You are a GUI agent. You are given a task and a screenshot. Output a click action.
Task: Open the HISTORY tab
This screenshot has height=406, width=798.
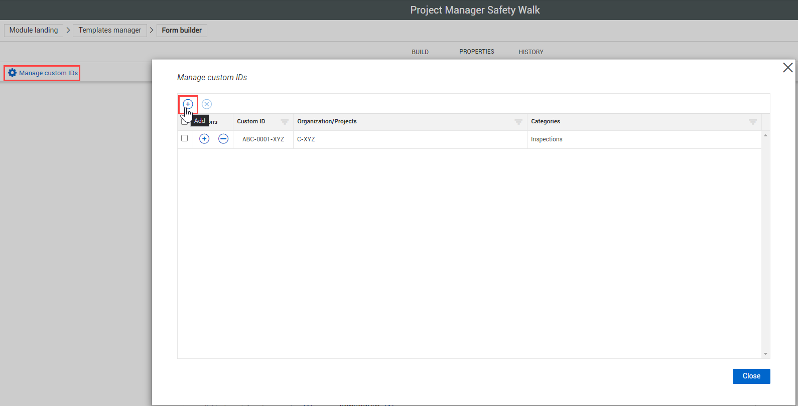click(x=530, y=52)
